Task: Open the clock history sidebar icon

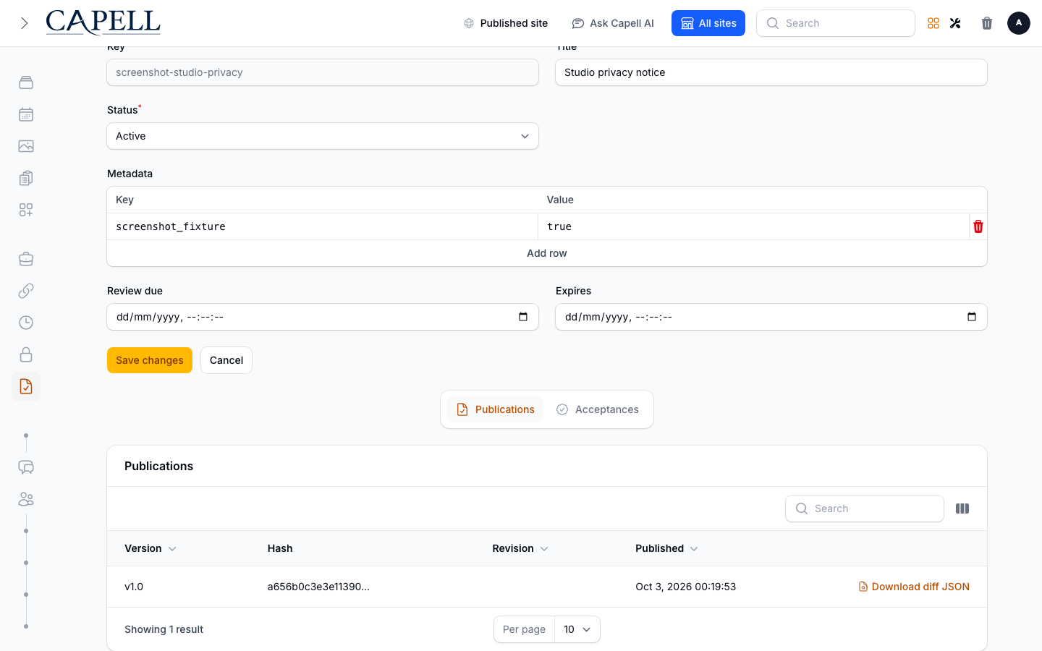Action: (x=26, y=323)
